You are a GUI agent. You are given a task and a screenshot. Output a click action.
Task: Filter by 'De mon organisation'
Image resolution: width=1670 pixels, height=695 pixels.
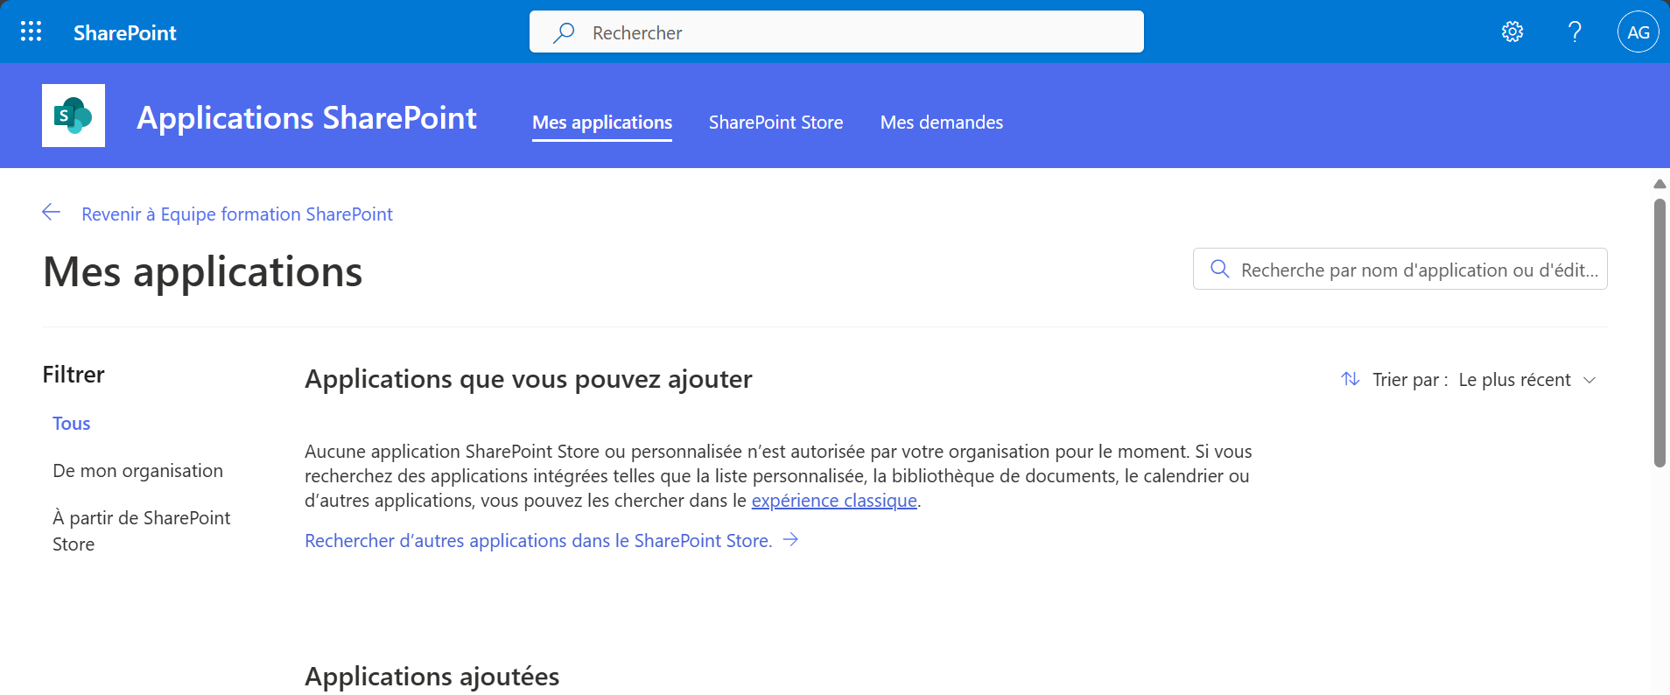tap(137, 471)
